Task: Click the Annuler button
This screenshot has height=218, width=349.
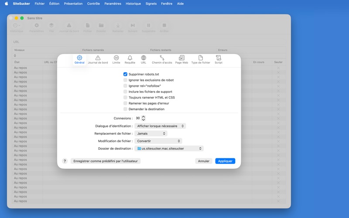Action: tap(204, 161)
